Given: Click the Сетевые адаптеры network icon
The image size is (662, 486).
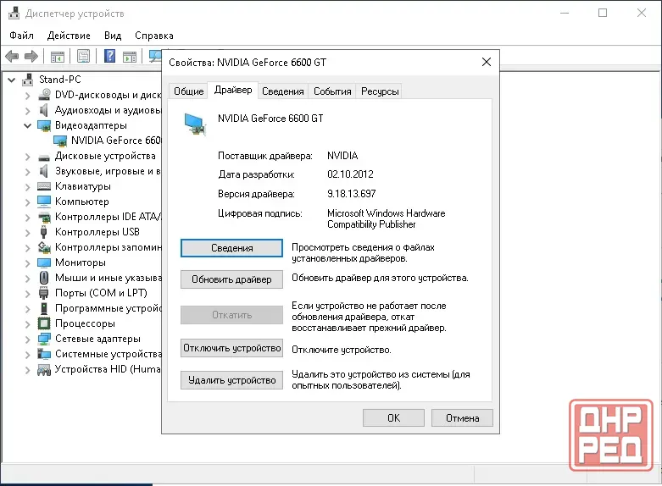Looking at the screenshot, I should click(44, 339).
